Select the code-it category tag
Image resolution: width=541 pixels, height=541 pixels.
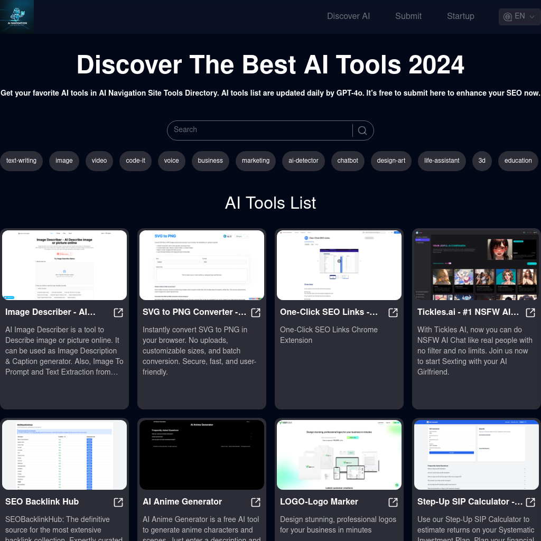coord(136,161)
